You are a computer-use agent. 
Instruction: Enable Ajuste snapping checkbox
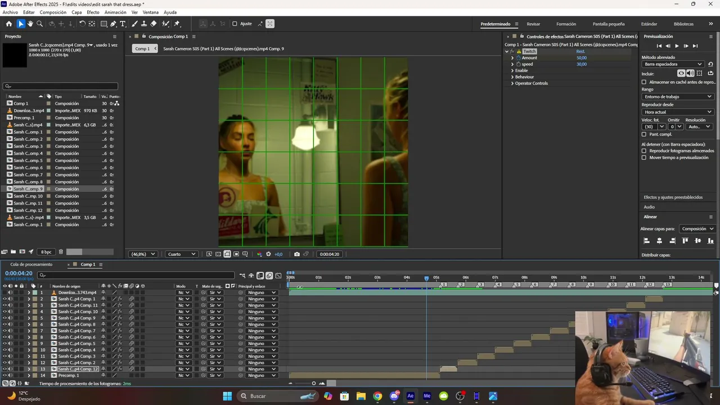[x=235, y=24]
